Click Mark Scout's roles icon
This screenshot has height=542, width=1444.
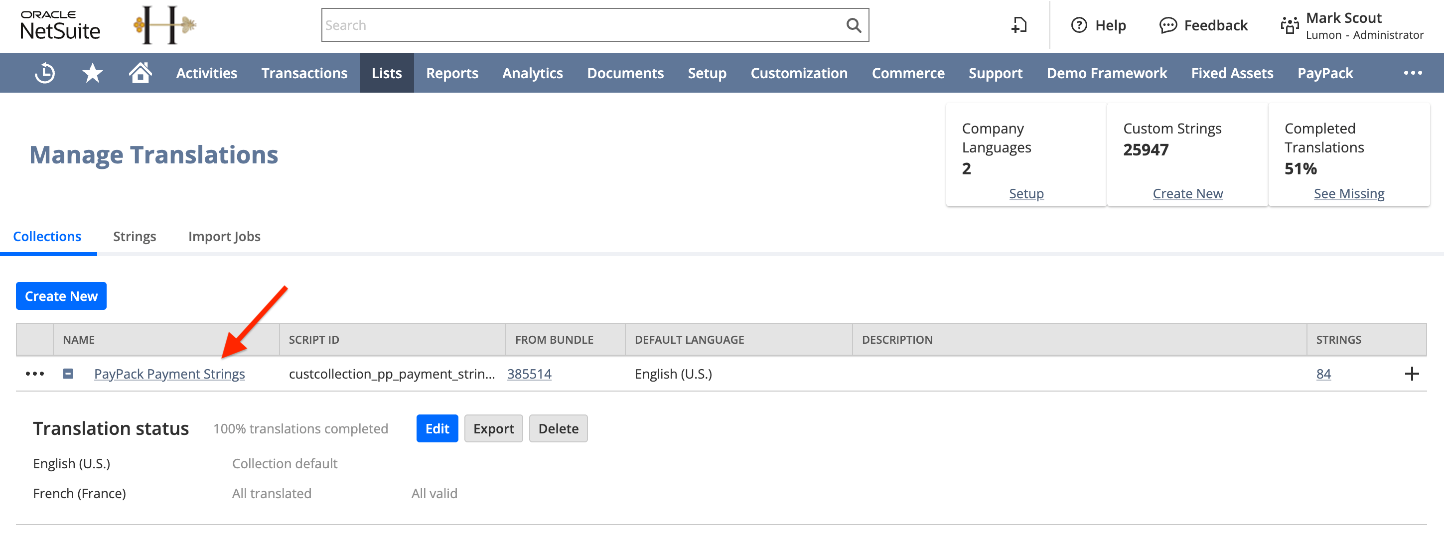(x=1290, y=25)
